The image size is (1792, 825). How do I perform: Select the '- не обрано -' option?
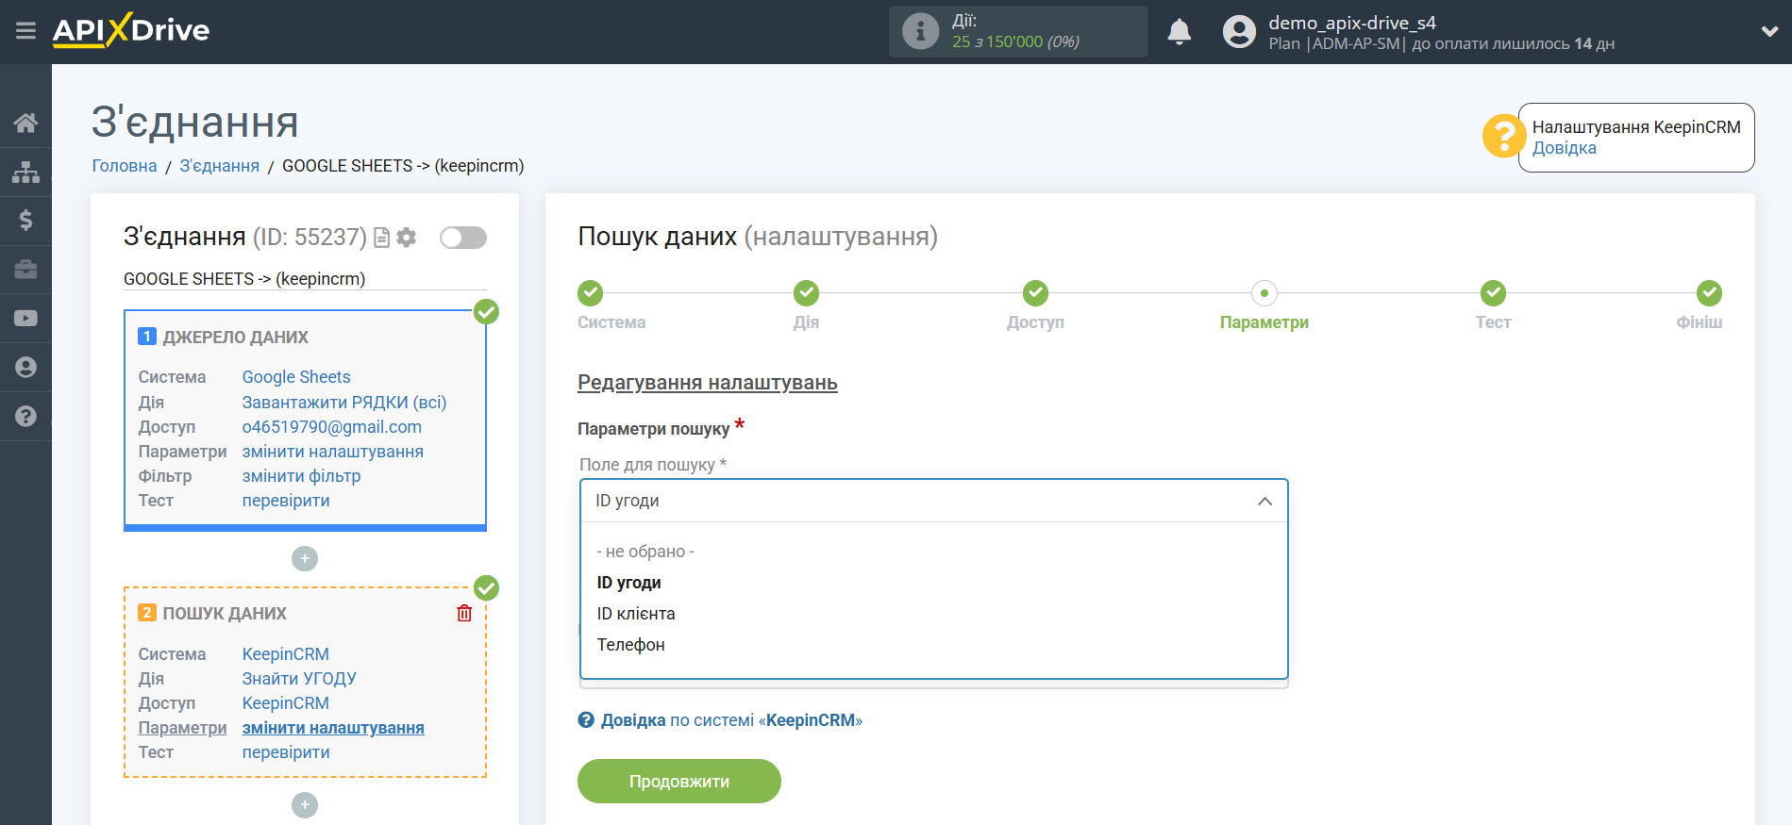(645, 552)
